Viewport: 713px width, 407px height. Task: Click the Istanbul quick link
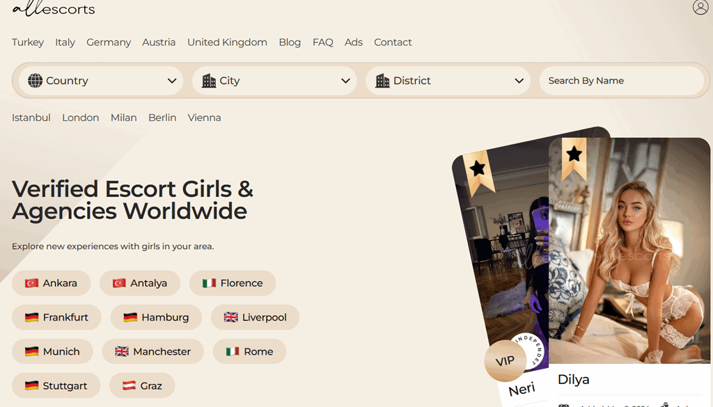[x=31, y=118]
